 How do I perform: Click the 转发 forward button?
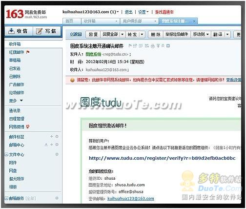click(x=132, y=35)
